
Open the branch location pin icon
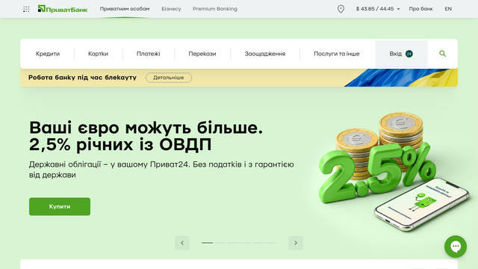(341, 9)
